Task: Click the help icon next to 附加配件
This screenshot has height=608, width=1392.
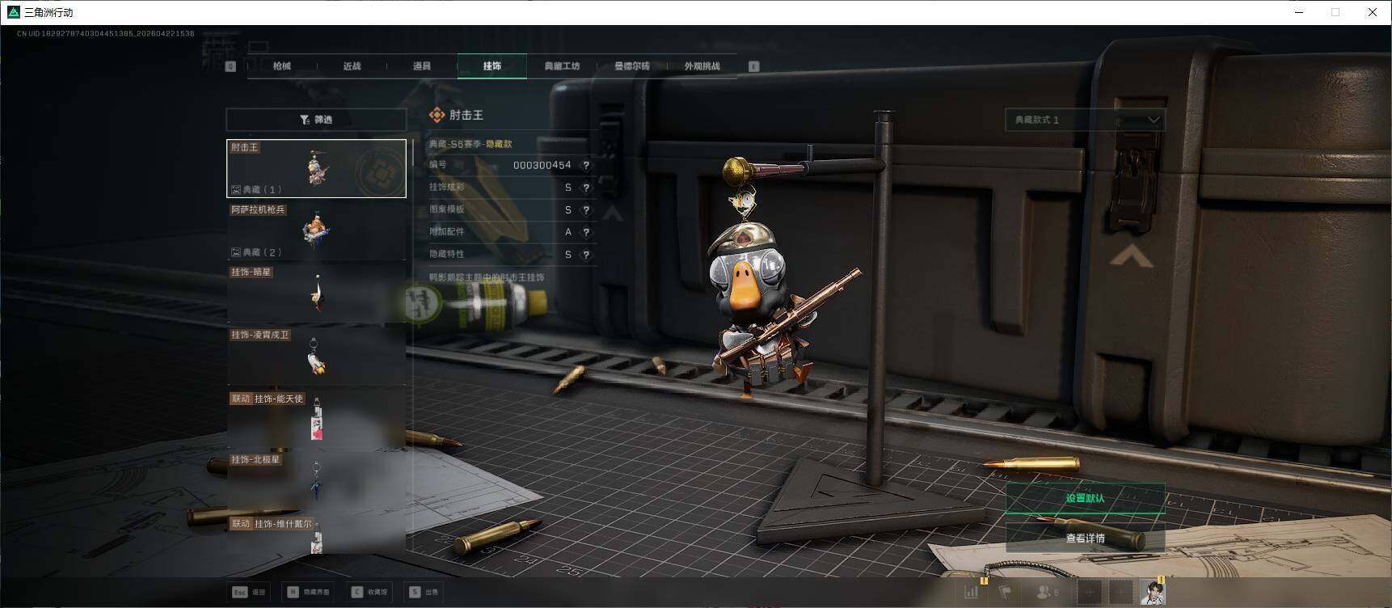Action: pyautogui.click(x=586, y=232)
